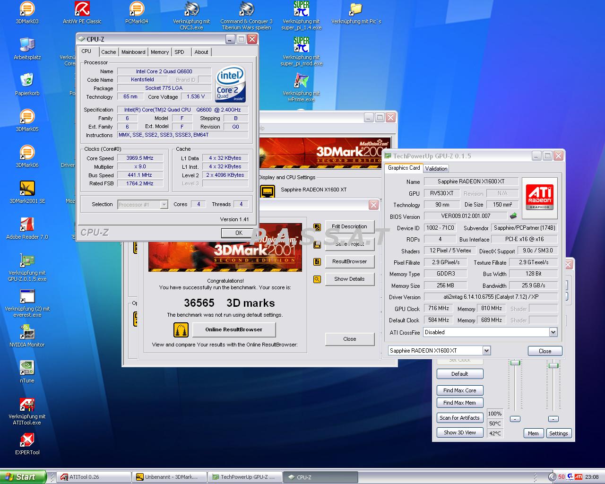
Task: Click the 3DMark score dialog X close button
Action: (373, 205)
